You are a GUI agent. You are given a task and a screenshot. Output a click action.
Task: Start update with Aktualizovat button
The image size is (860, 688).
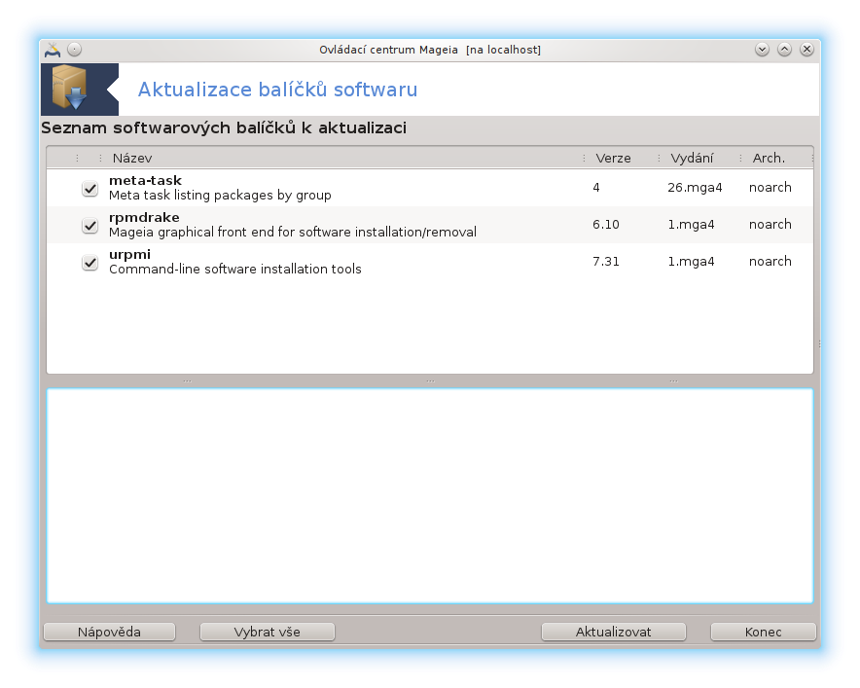click(613, 632)
